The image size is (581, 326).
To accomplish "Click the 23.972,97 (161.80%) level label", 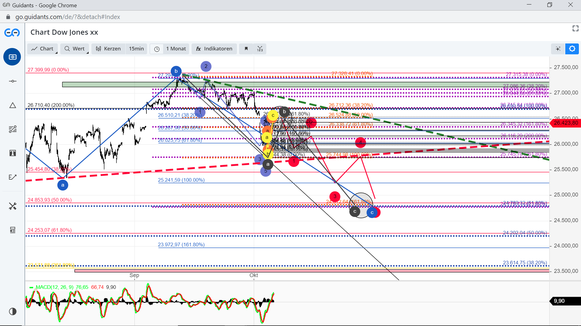I will tap(181, 245).
